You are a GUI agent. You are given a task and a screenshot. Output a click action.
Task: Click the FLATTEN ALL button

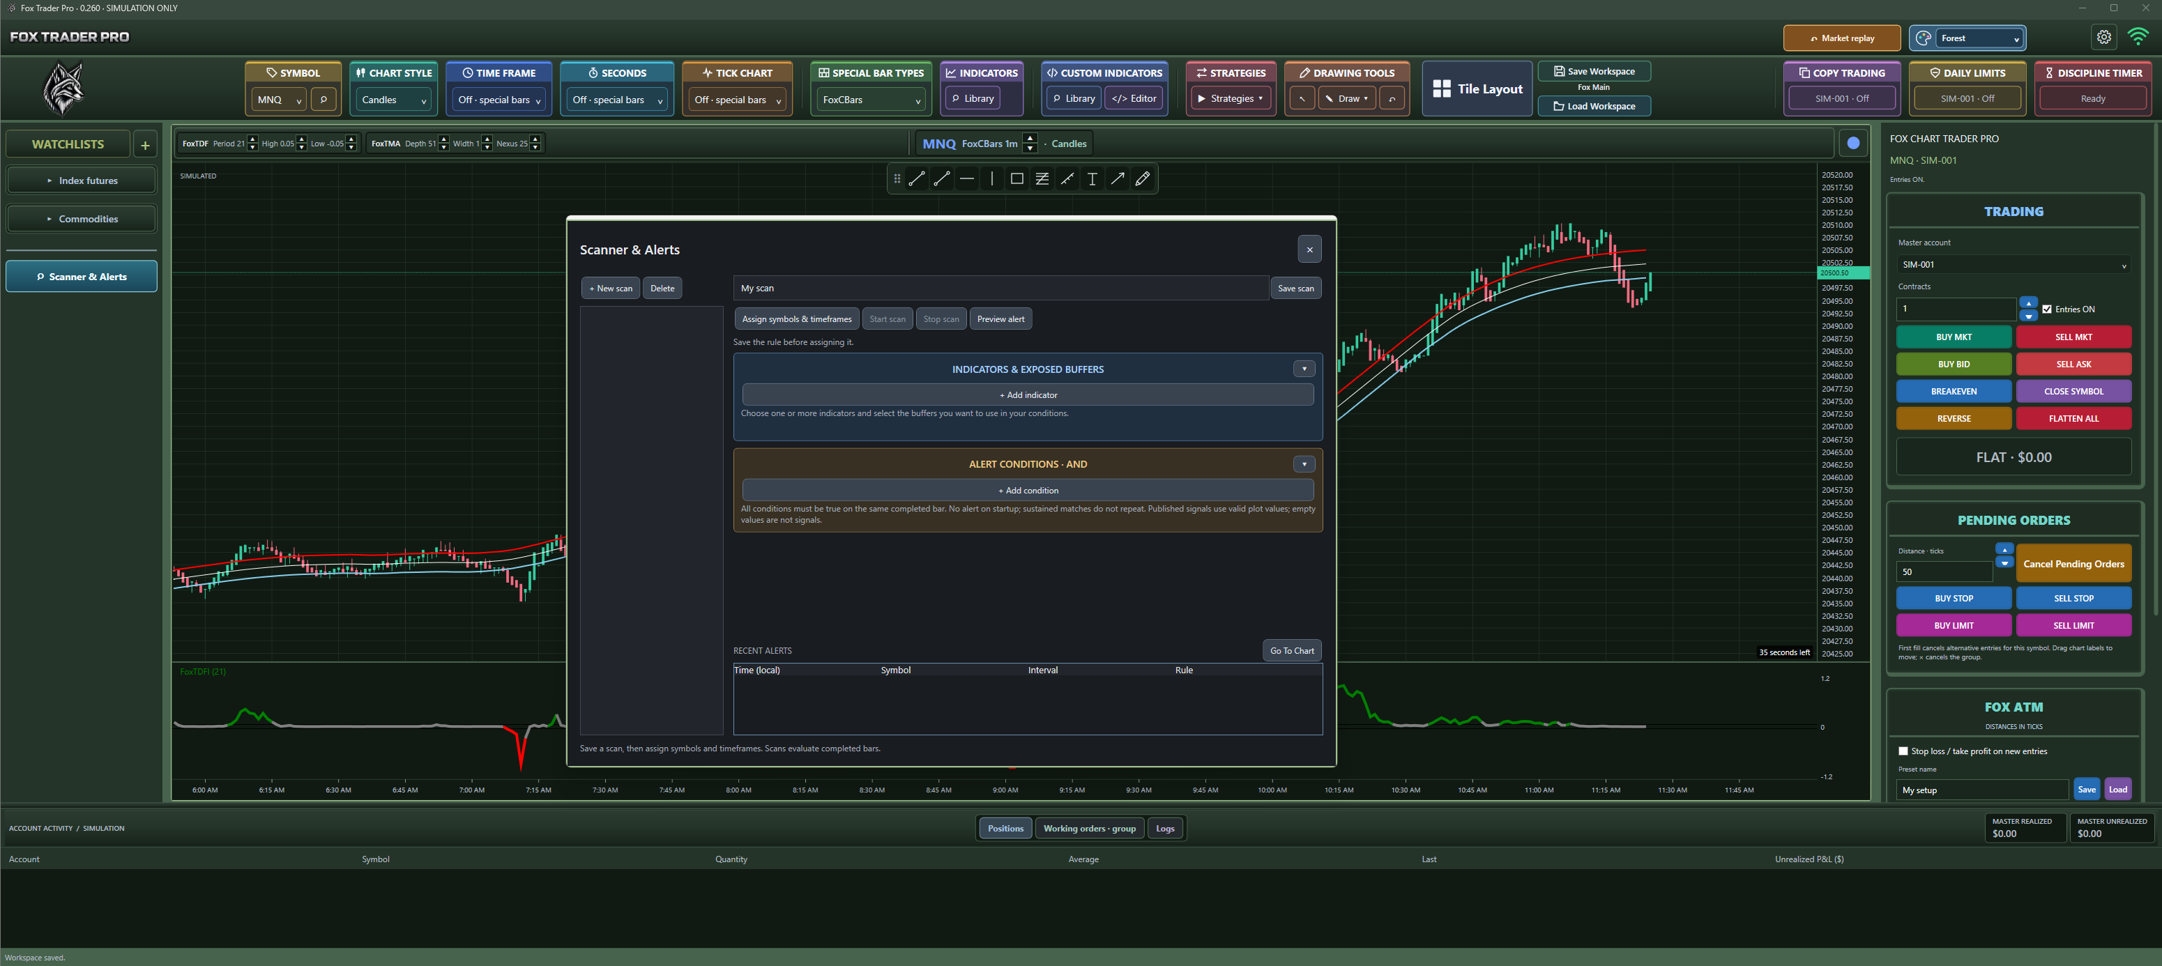pos(2073,418)
